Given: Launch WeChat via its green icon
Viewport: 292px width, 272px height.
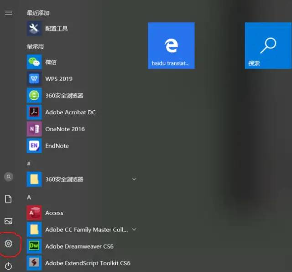Looking at the screenshot, I should click(34, 62).
